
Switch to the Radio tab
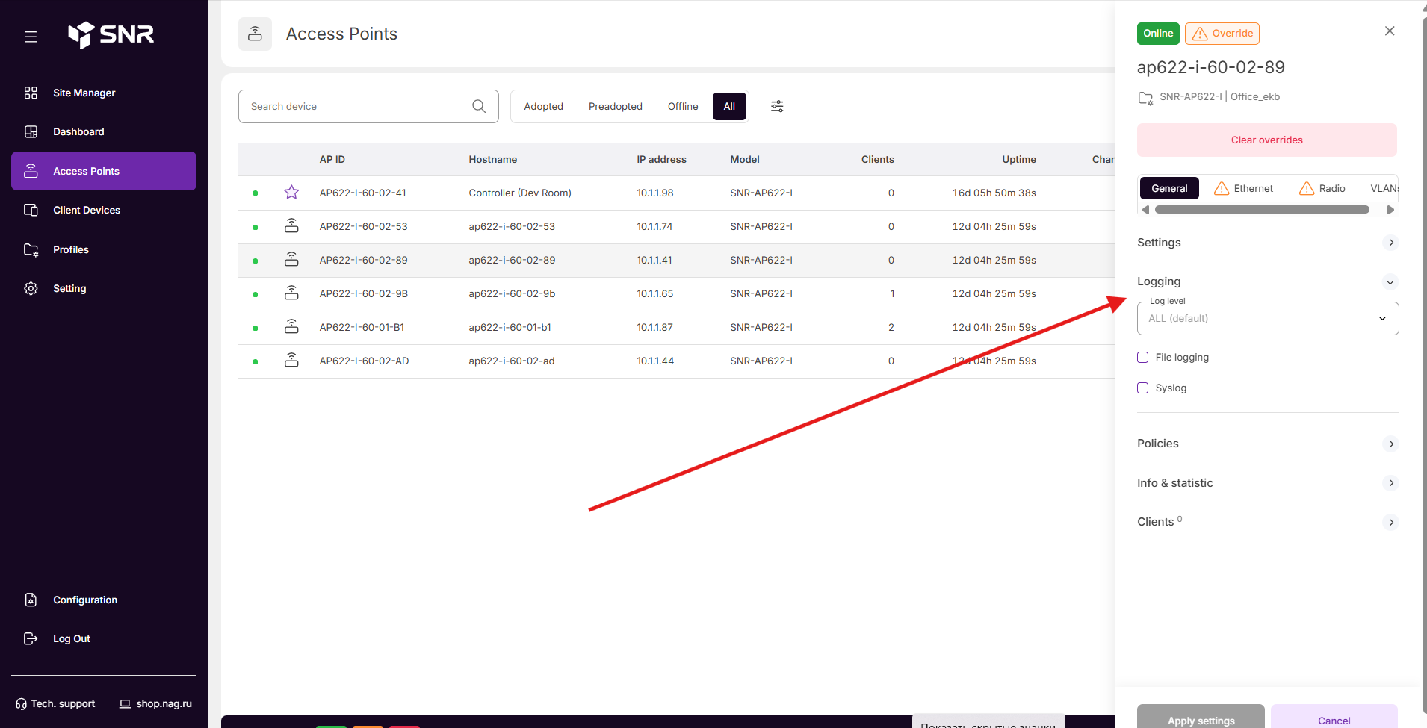click(x=1322, y=188)
